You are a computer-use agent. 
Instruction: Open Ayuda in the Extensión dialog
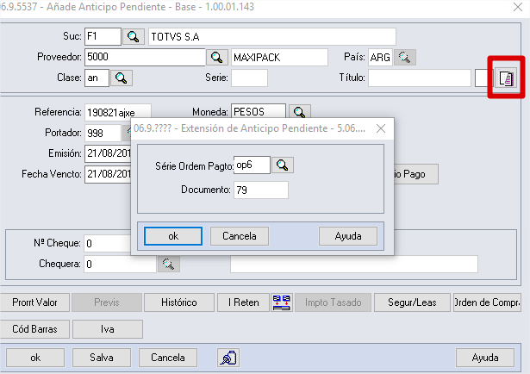(348, 236)
